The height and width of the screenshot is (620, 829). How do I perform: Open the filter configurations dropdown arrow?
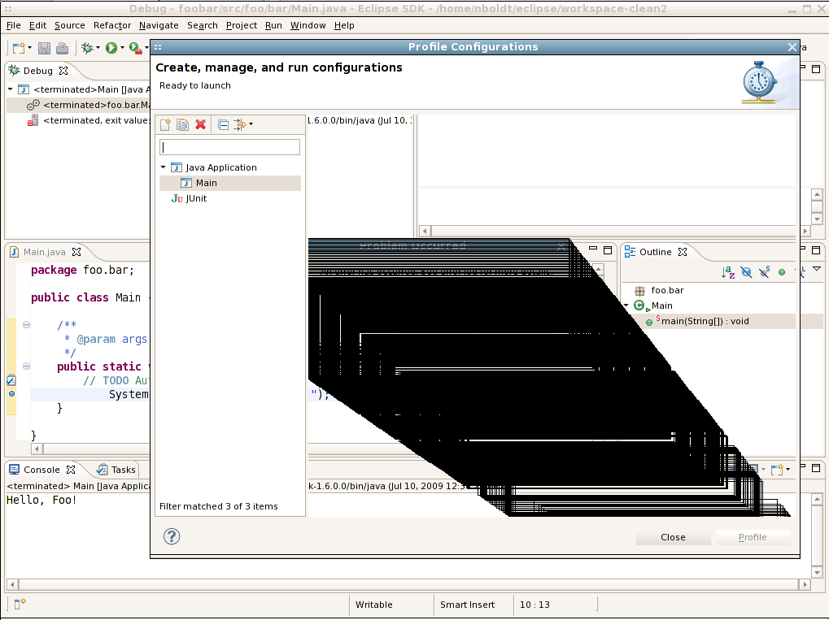251,124
